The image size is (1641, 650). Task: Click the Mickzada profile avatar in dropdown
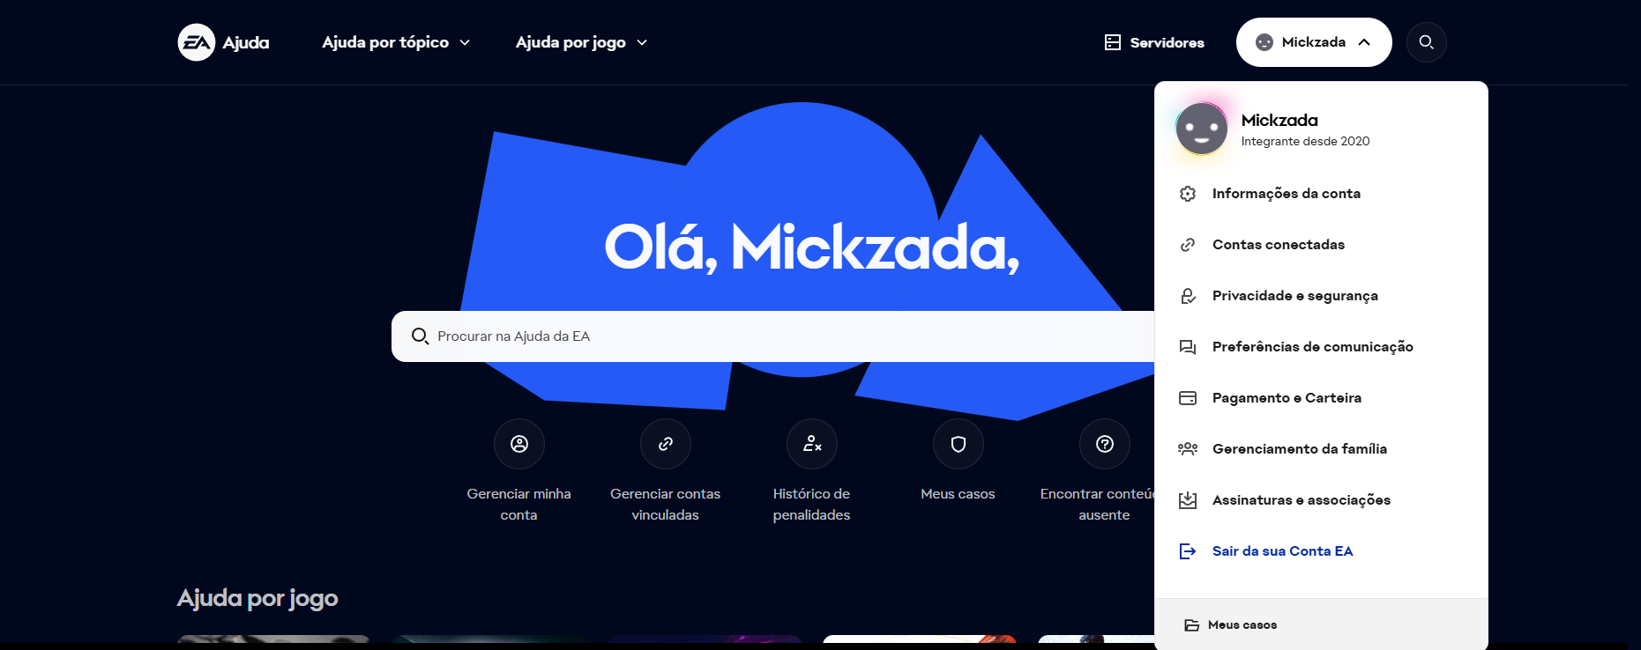coord(1202,129)
